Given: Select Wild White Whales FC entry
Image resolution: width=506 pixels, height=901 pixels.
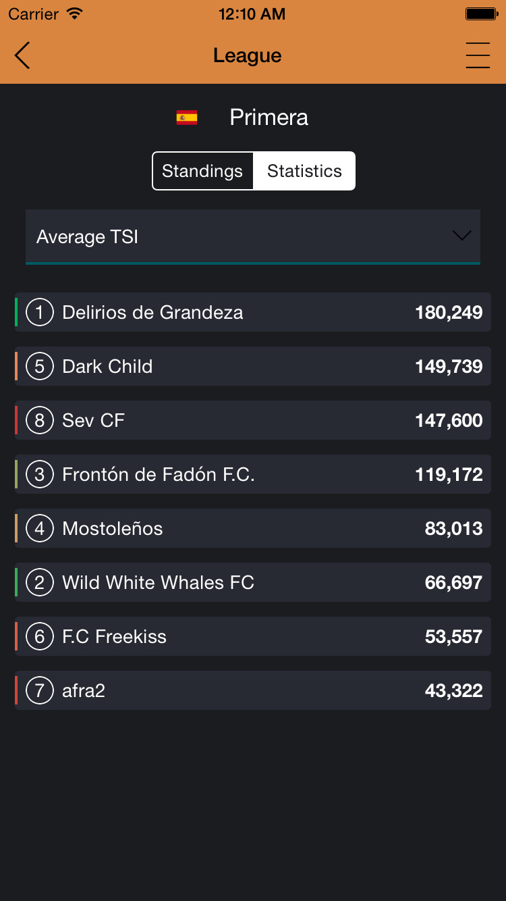Looking at the screenshot, I should (253, 582).
